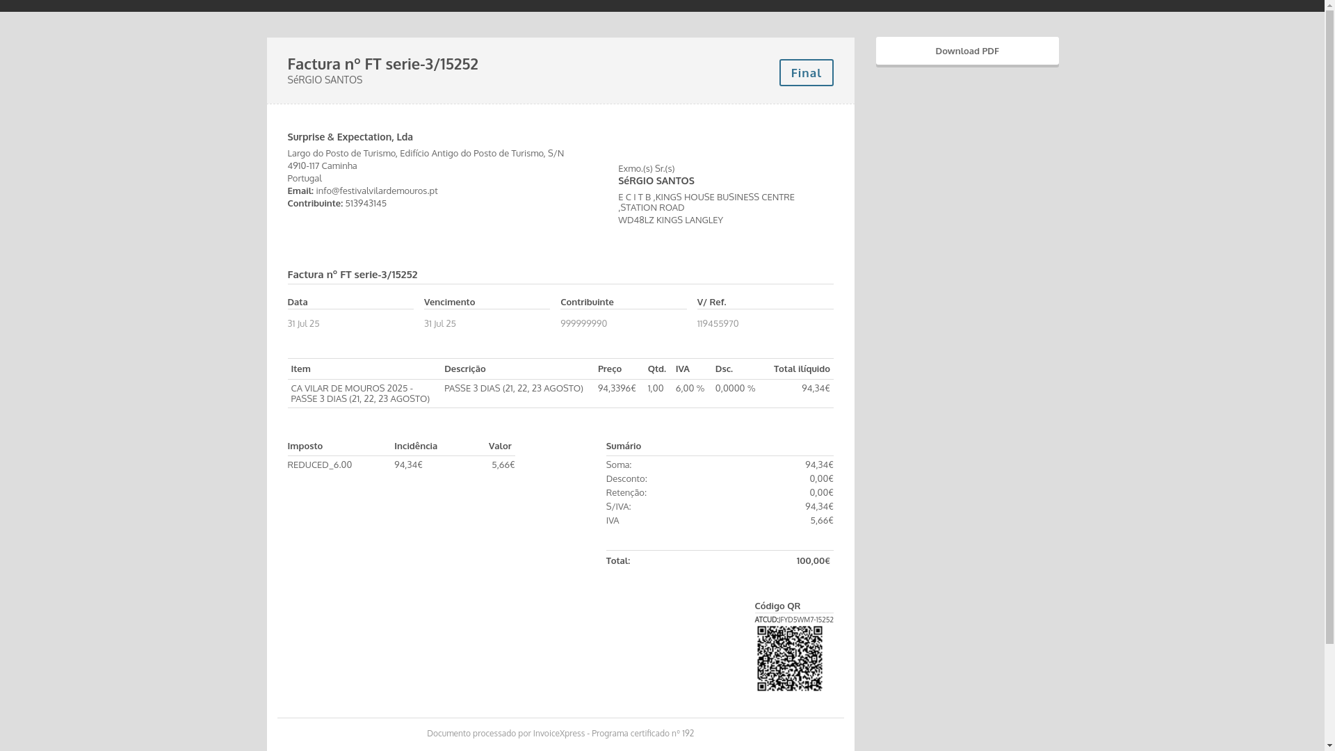
Task: Click address line Largo do Posto de Turismo
Action: [x=425, y=154]
